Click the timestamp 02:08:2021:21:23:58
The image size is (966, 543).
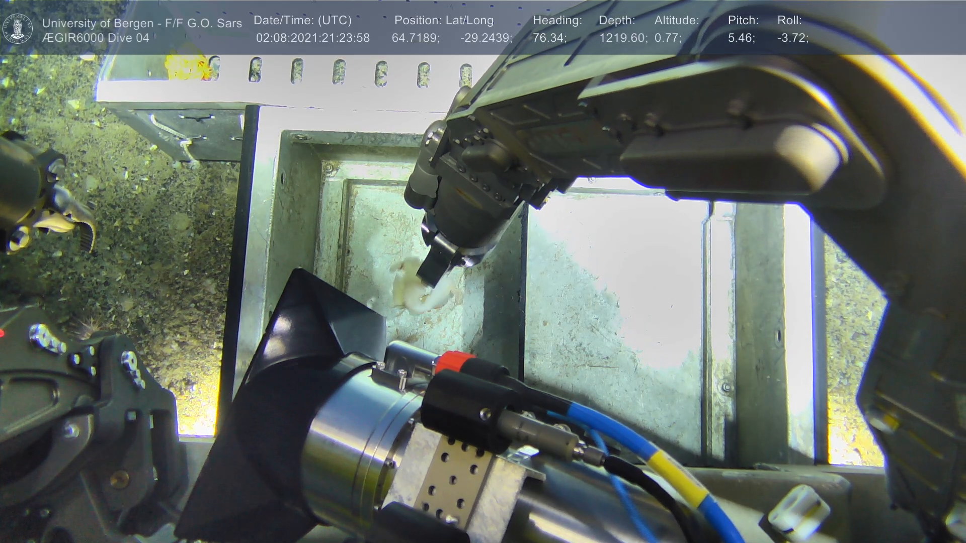tap(312, 38)
